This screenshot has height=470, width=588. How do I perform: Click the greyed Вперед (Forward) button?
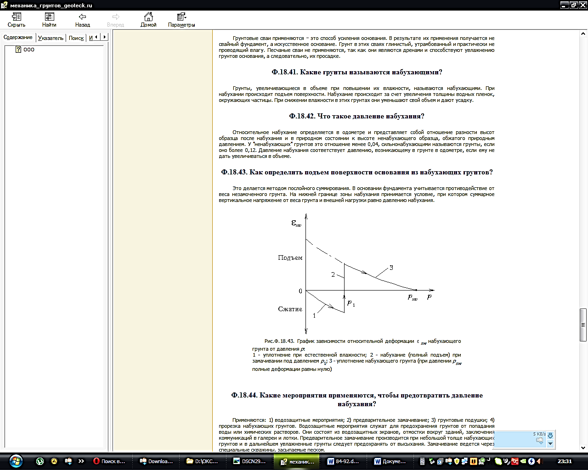click(116, 20)
